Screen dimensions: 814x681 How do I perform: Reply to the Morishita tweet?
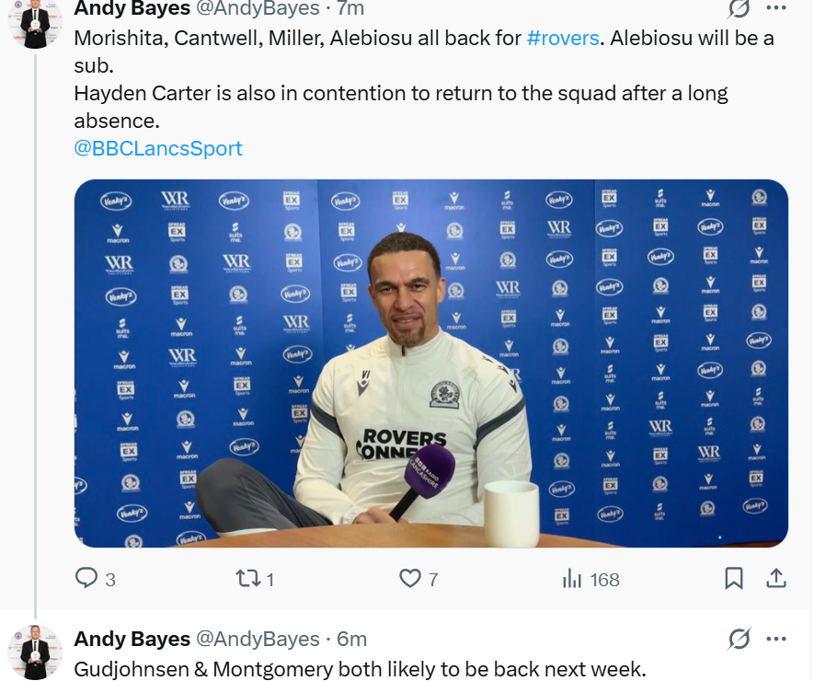tap(96, 579)
